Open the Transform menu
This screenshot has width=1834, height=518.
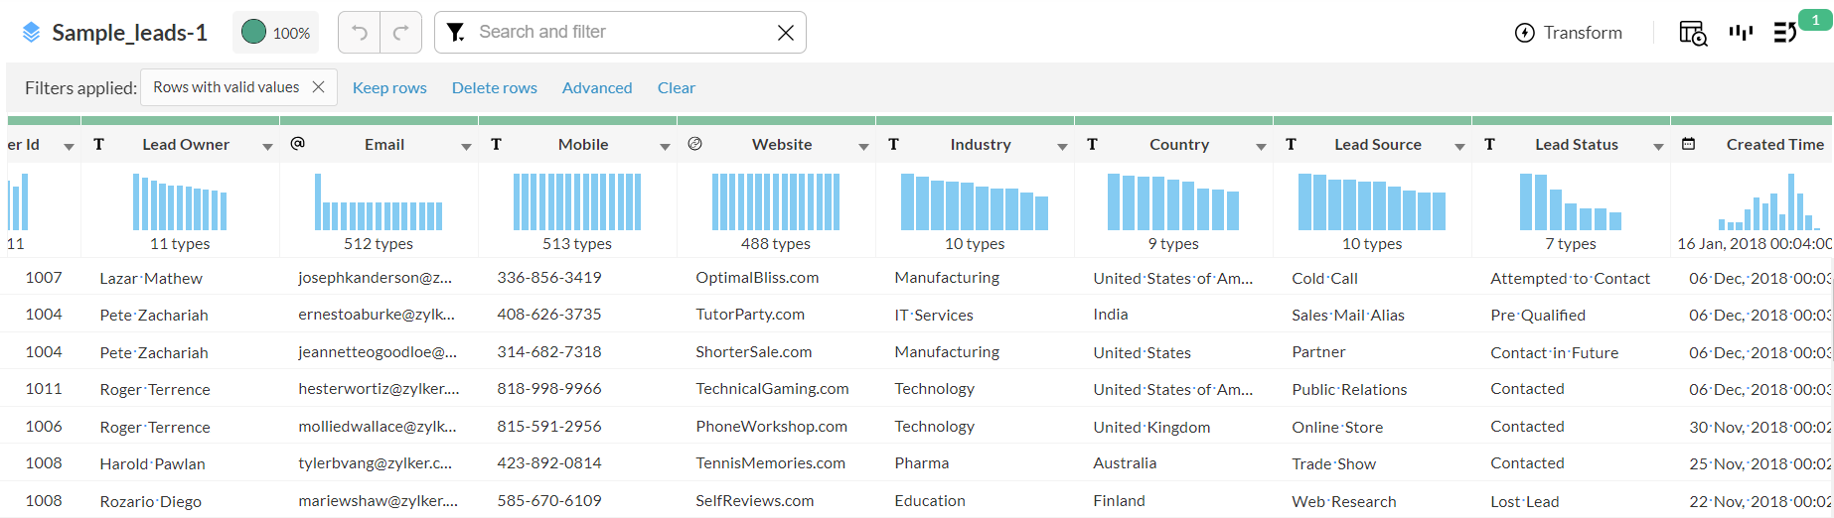(x=1569, y=33)
